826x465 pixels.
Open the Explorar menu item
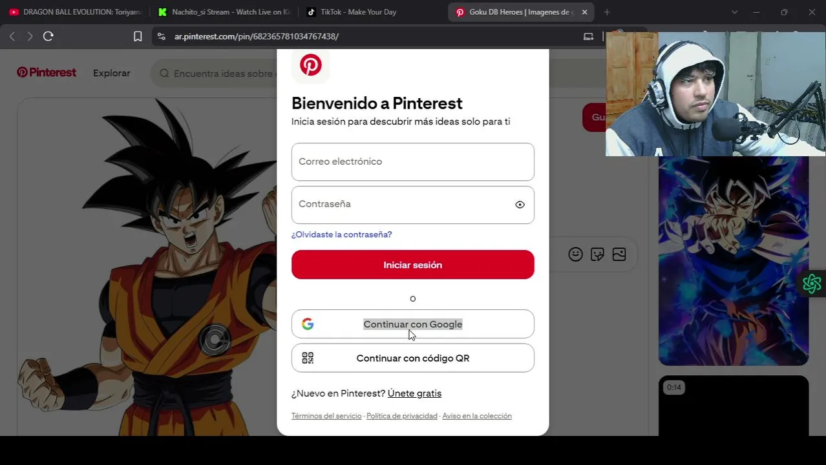112,73
